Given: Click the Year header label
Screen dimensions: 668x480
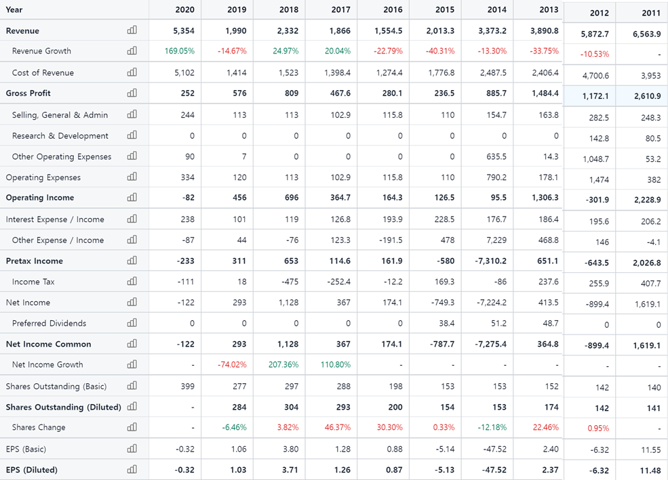Looking at the screenshot, I should pyautogui.click(x=14, y=9).
